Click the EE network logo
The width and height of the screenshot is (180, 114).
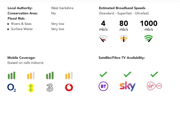[x=31, y=88]
